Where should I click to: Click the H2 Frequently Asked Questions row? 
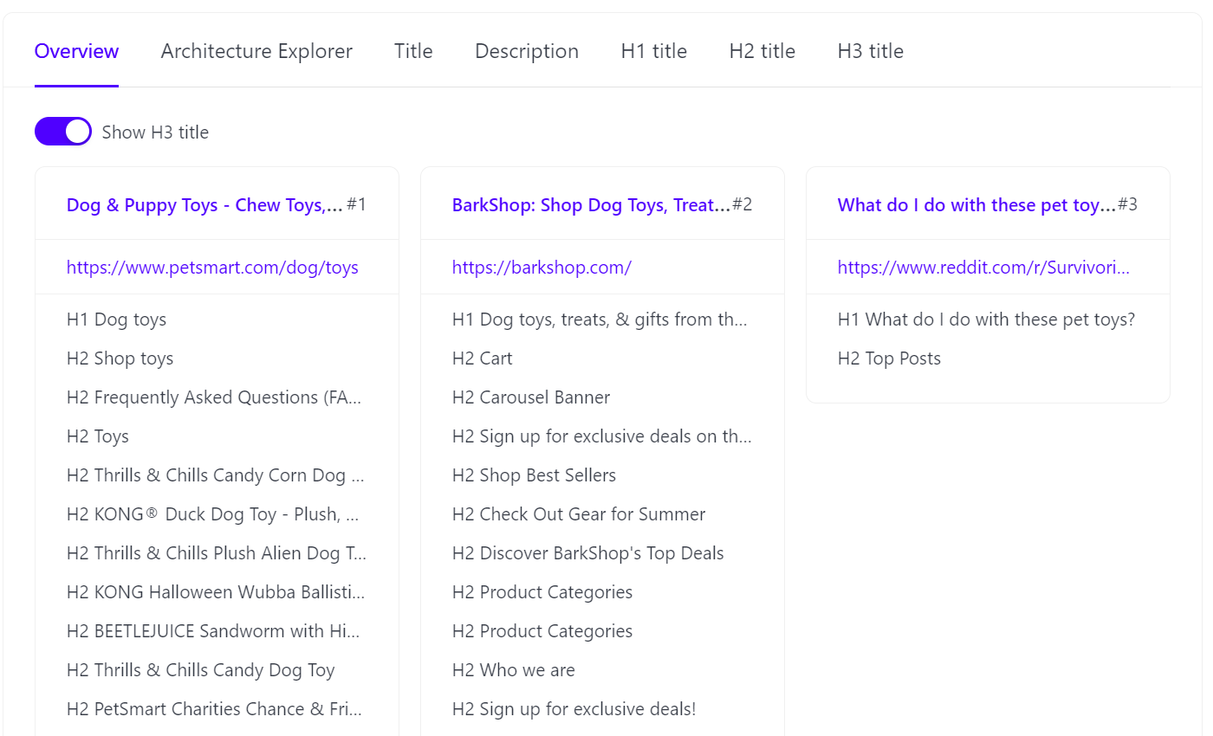coord(214,397)
